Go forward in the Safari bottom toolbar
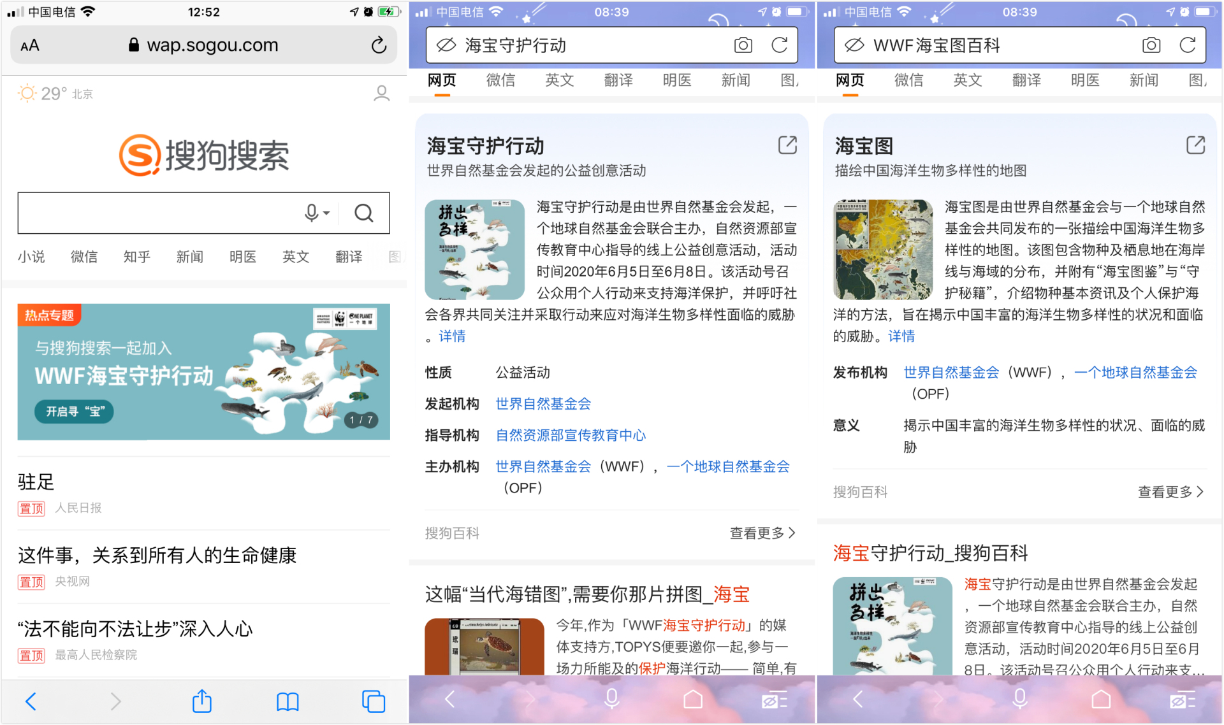The height and width of the screenshot is (725, 1224). point(115,701)
